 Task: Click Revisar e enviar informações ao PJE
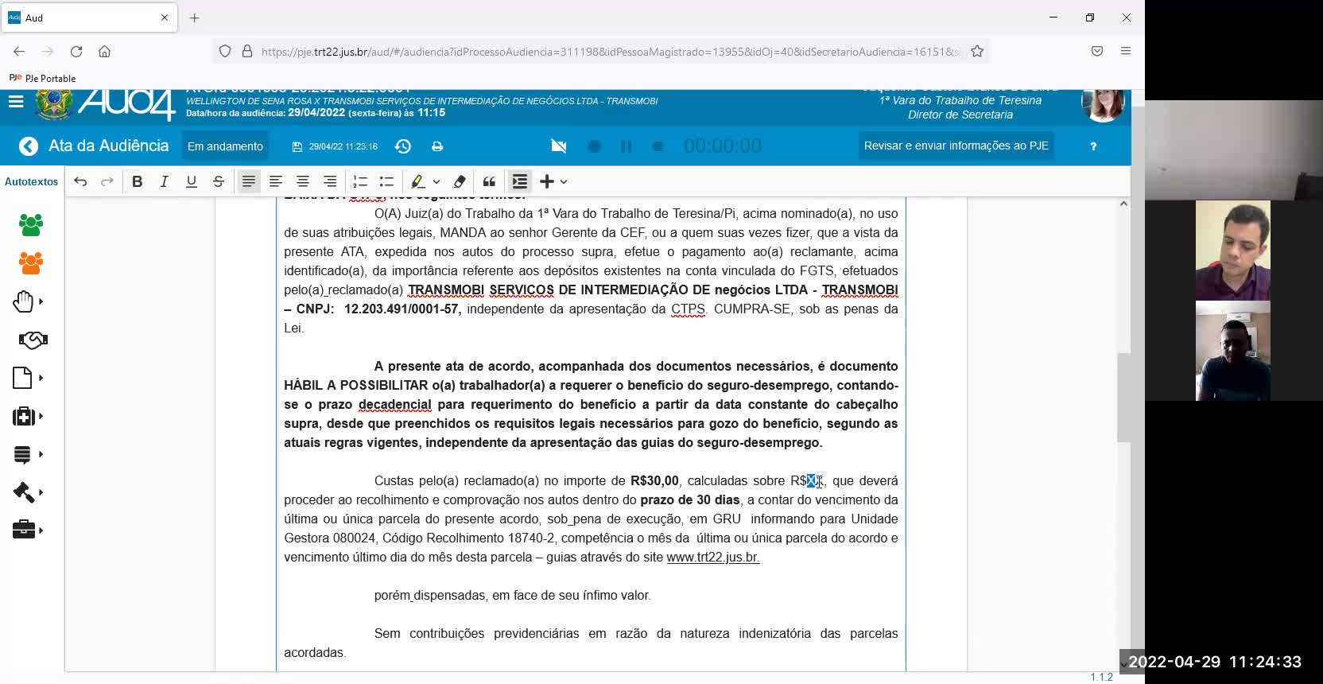[956, 146]
